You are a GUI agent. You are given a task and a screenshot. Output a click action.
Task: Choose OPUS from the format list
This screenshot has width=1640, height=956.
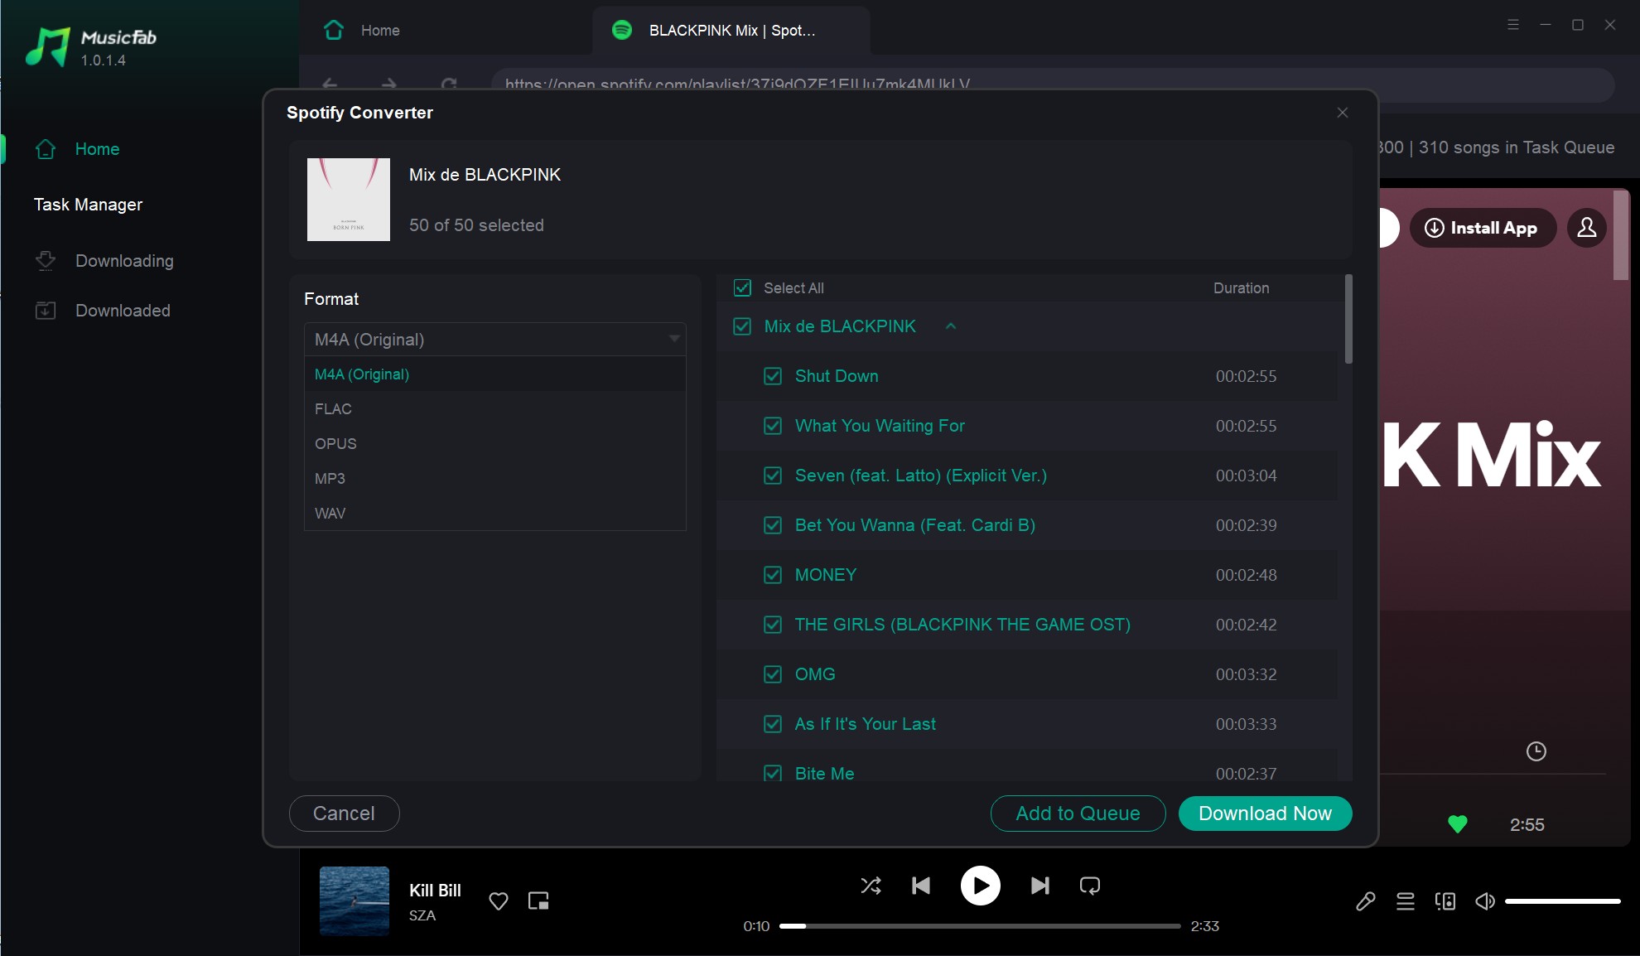tap(495, 444)
